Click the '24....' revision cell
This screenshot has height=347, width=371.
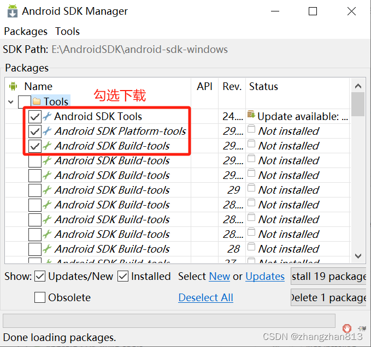point(233,116)
